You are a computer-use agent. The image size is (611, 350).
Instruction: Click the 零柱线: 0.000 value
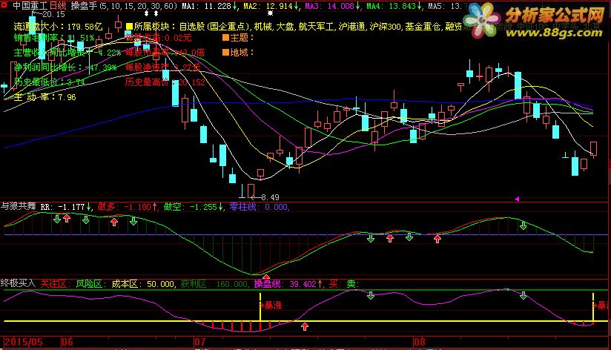tap(260, 207)
